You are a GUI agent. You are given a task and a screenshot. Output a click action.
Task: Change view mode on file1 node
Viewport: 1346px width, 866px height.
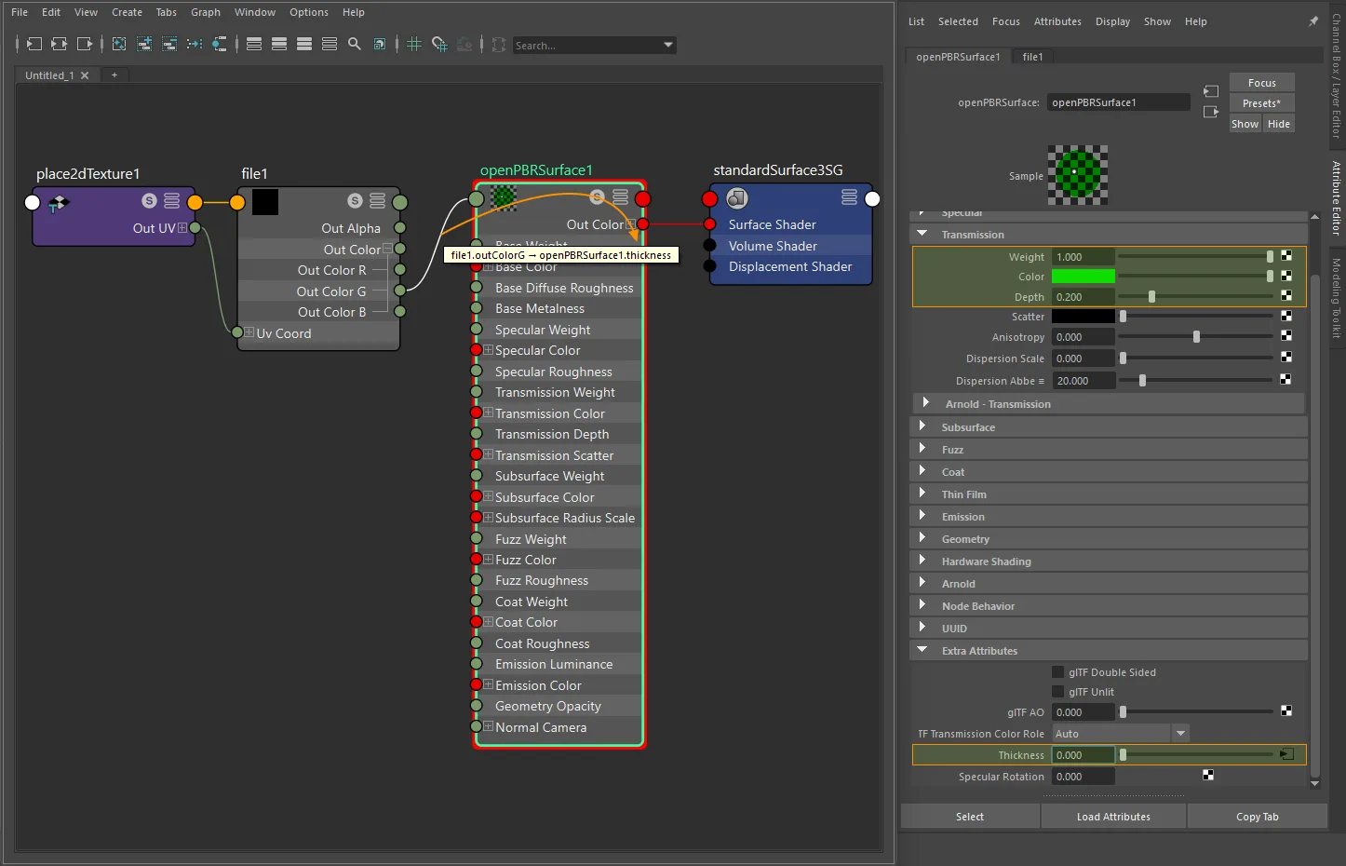(x=377, y=200)
